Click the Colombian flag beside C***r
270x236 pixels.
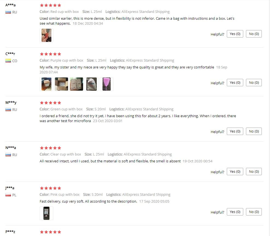click(x=8, y=61)
